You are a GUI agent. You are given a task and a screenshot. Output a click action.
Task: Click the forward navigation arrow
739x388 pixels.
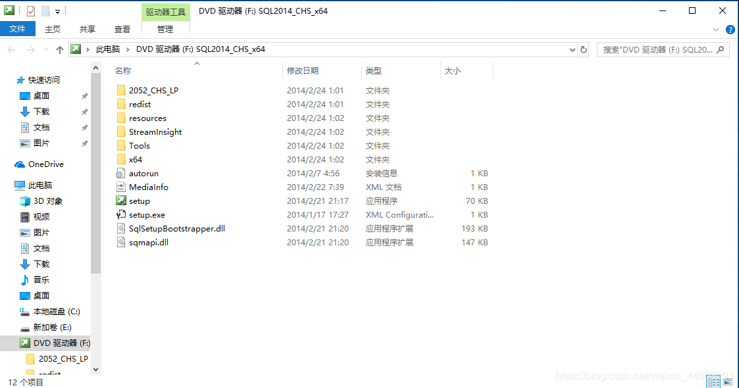(31, 49)
